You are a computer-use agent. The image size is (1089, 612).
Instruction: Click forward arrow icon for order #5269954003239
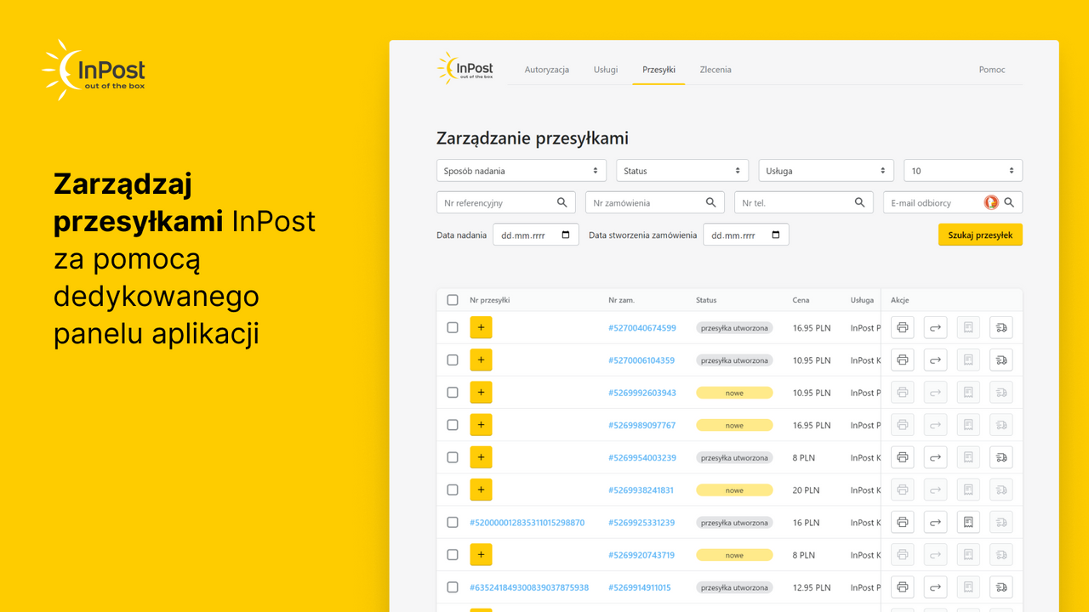936,457
